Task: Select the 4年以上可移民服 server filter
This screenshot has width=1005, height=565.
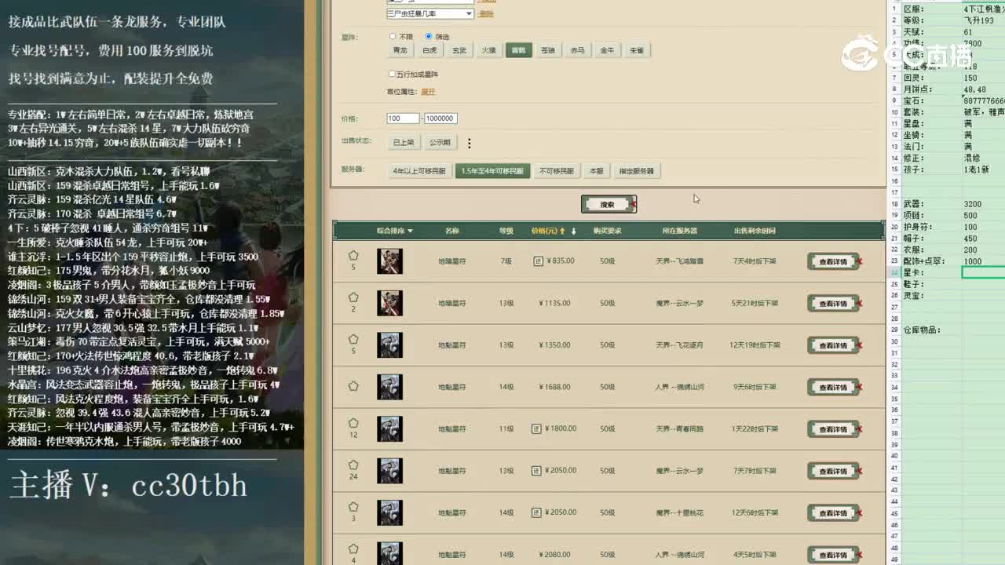Action: point(419,170)
